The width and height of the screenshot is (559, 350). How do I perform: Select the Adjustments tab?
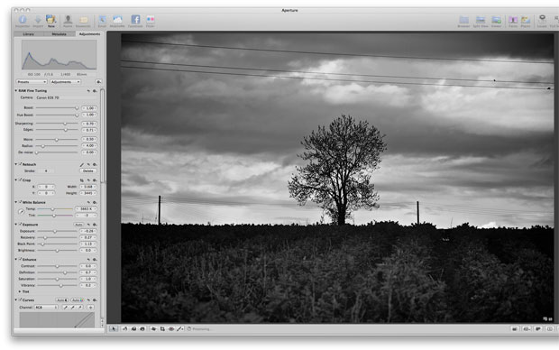click(90, 34)
